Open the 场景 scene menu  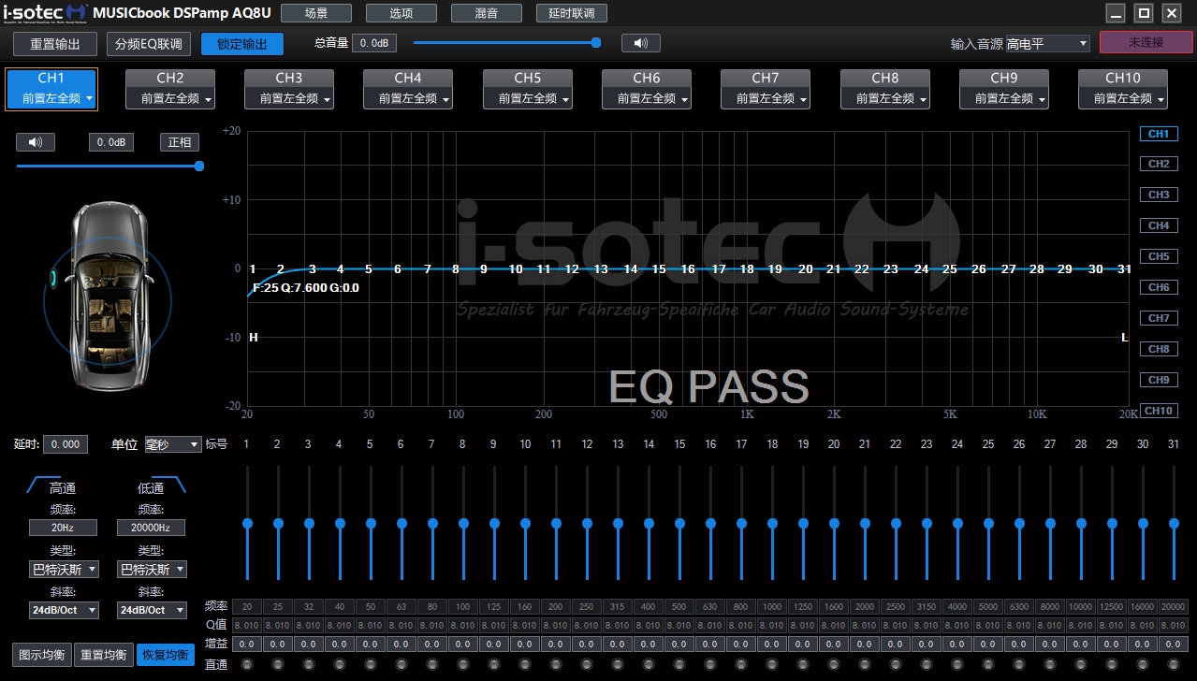(x=315, y=13)
